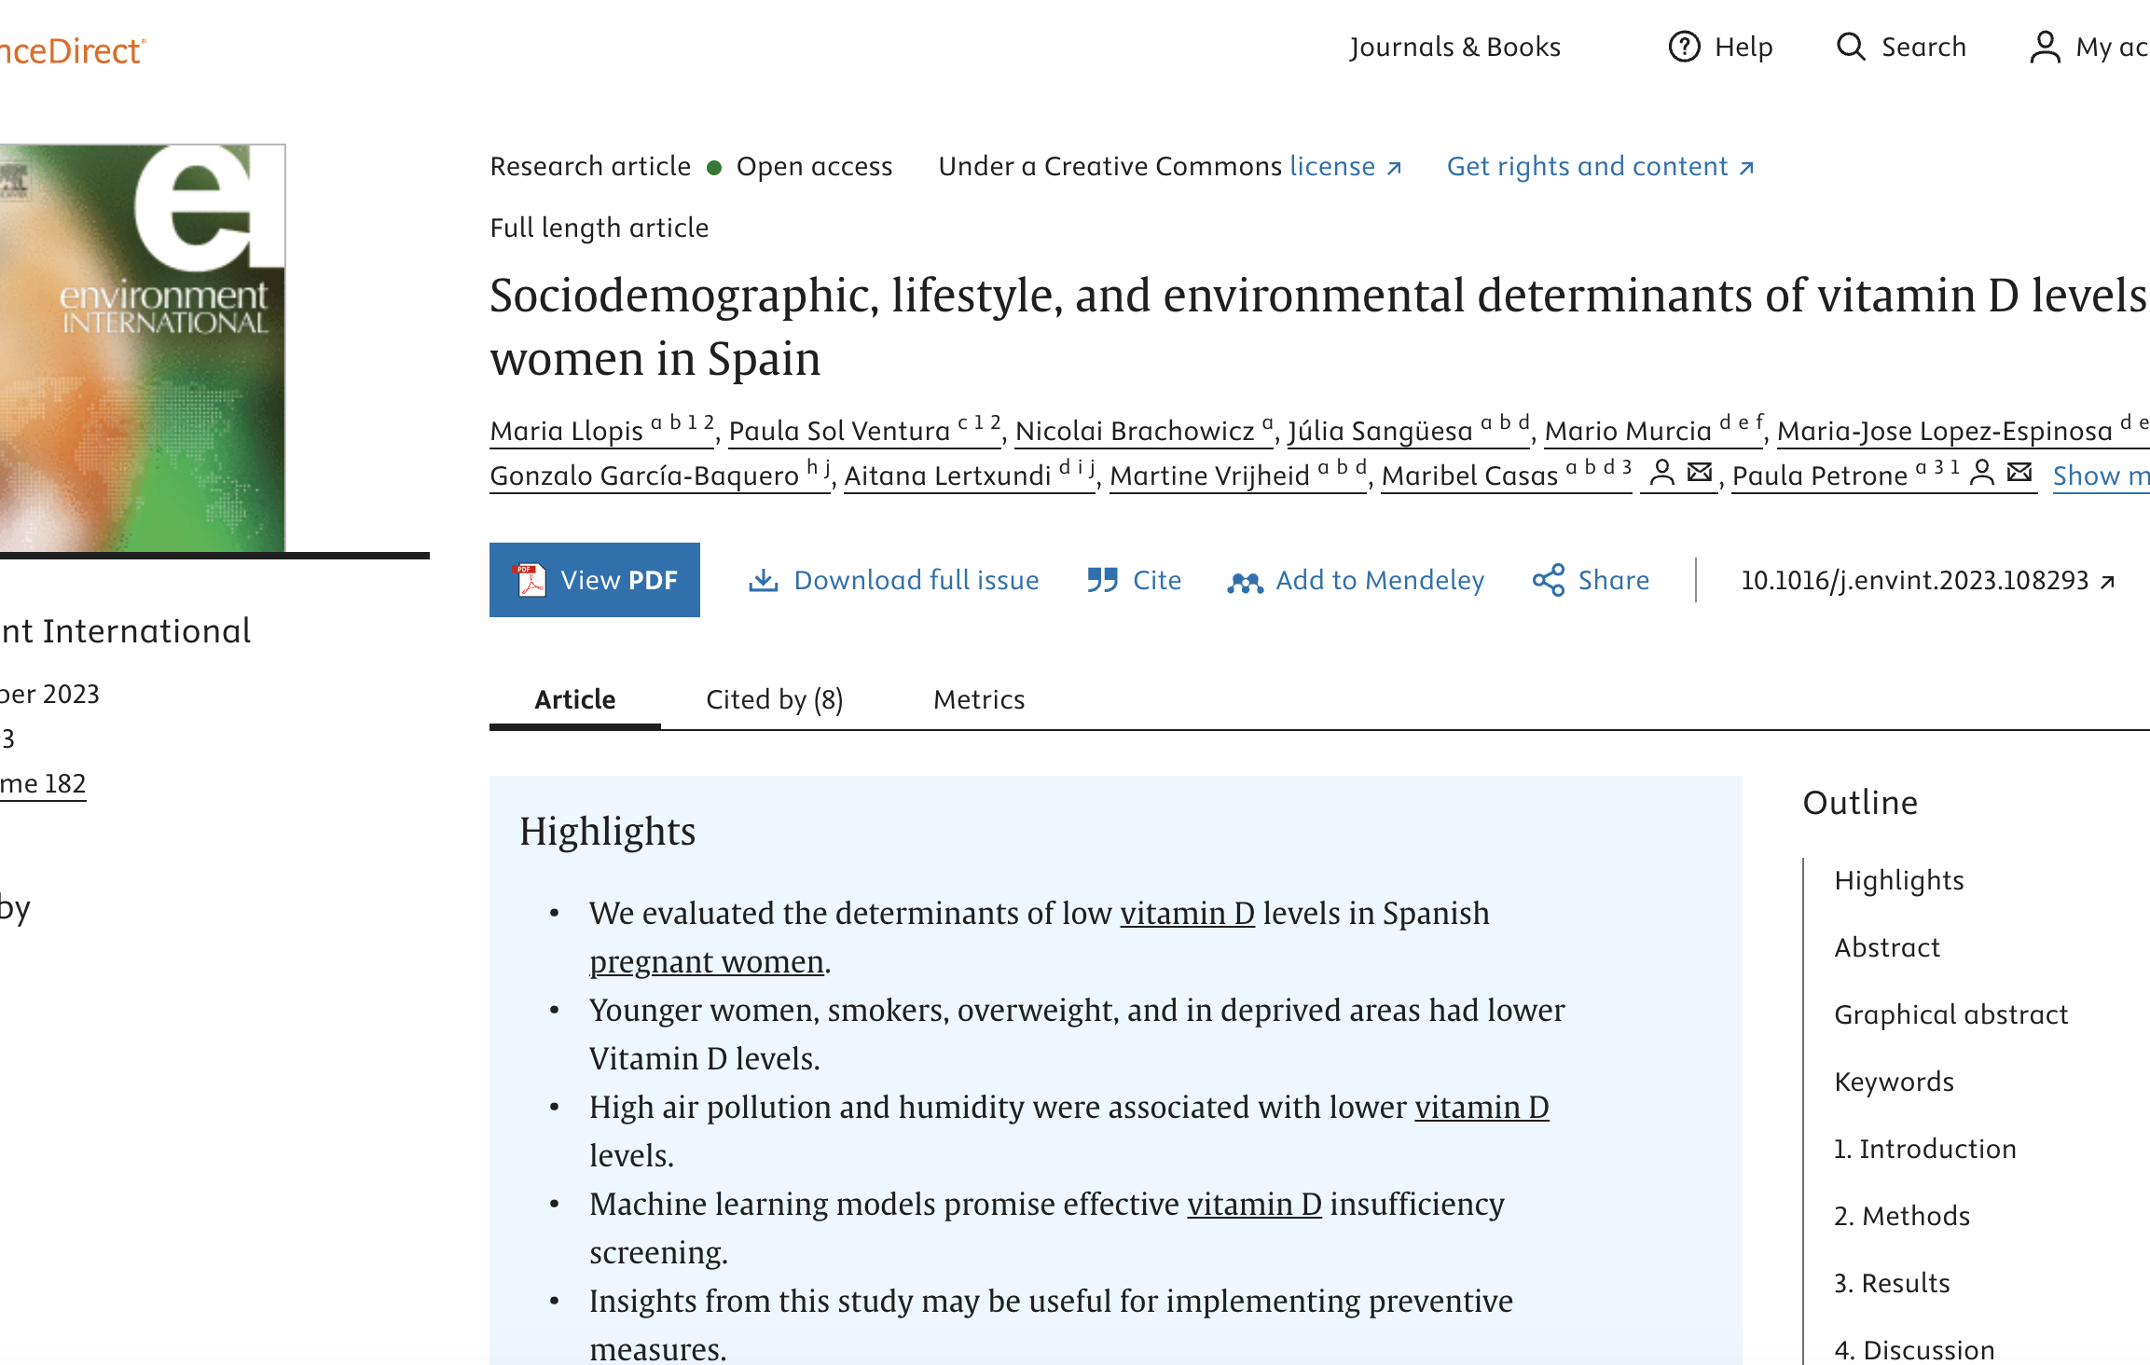This screenshot has width=2150, height=1365.
Task: Open Journals & Books menu
Action: click(x=1454, y=47)
